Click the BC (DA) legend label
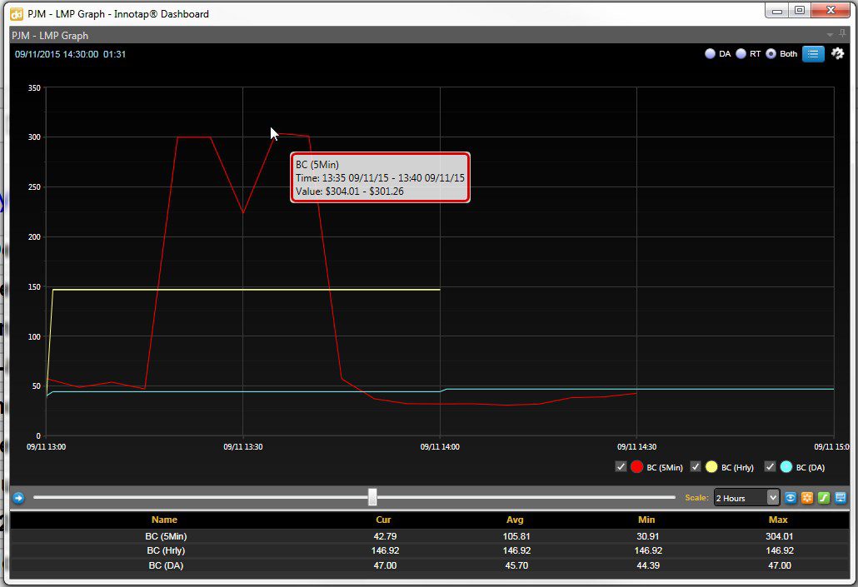The image size is (858, 587). [x=811, y=467]
